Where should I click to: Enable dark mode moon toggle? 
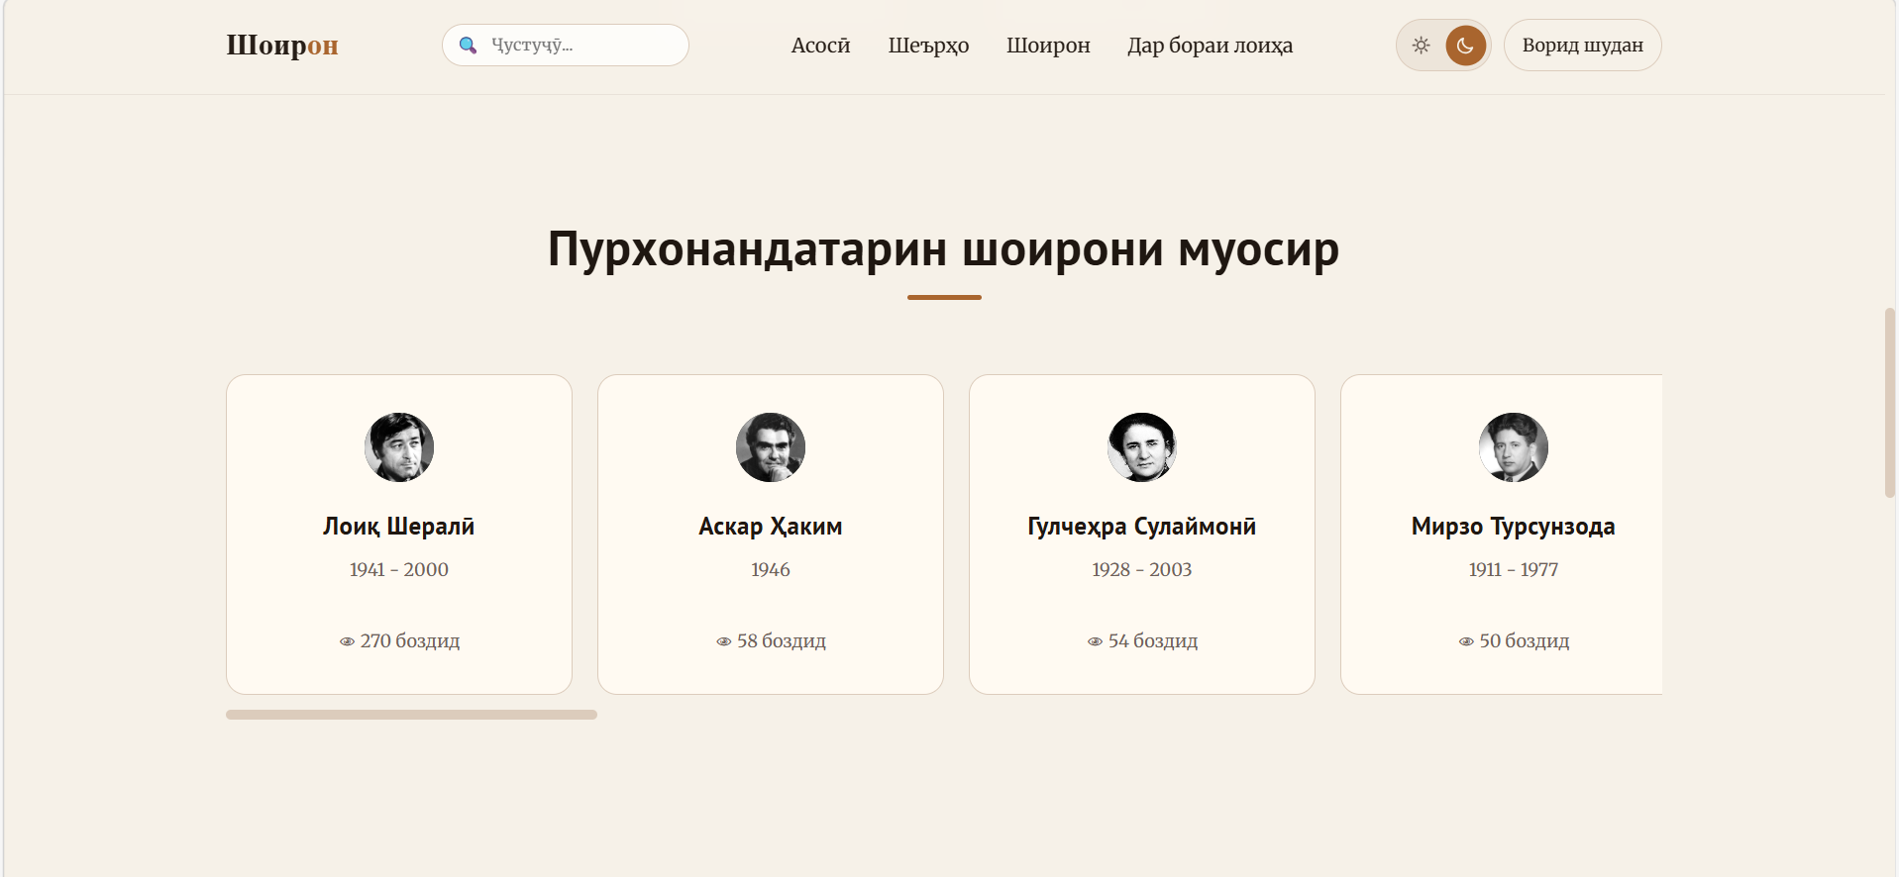(1465, 46)
